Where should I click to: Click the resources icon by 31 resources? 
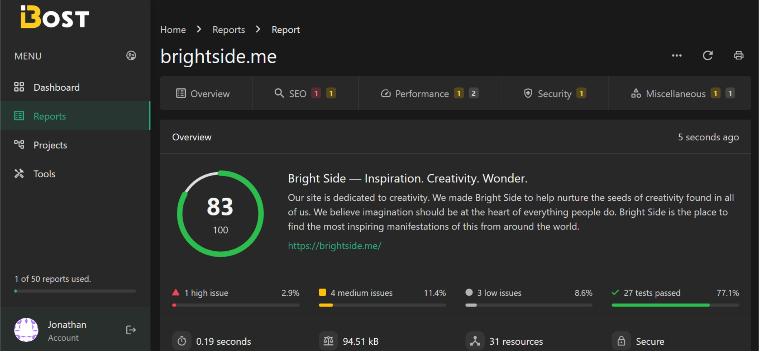coord(475,341)
